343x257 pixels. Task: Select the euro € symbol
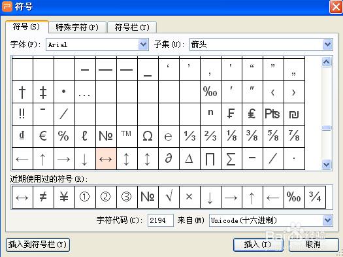43,136
